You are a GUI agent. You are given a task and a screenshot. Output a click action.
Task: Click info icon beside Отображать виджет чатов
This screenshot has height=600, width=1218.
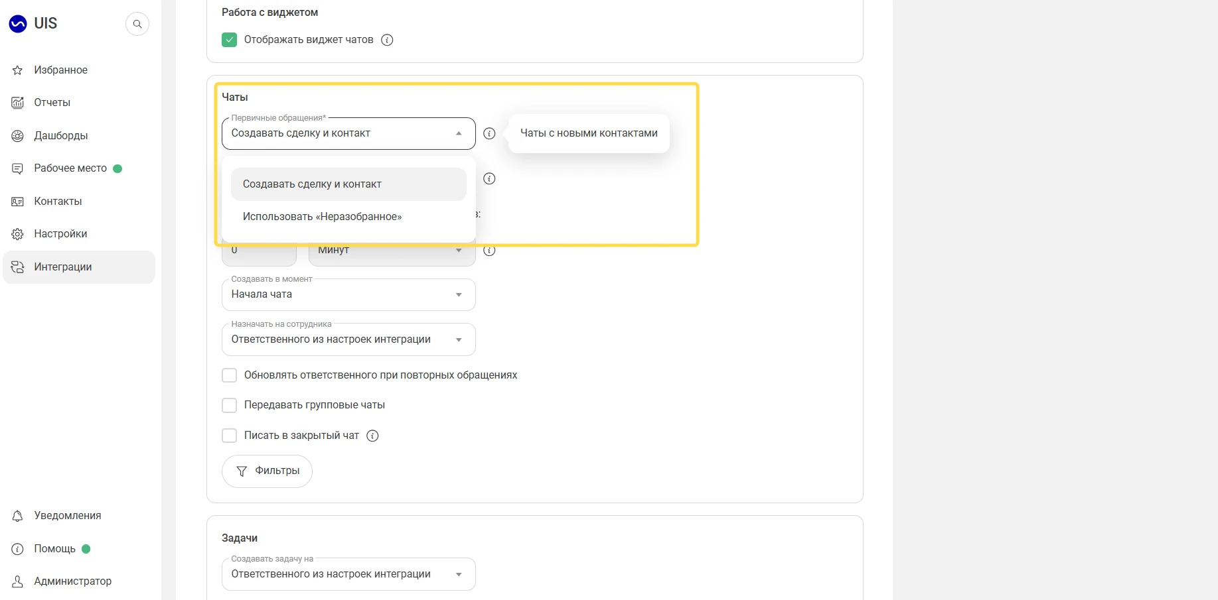387,40
